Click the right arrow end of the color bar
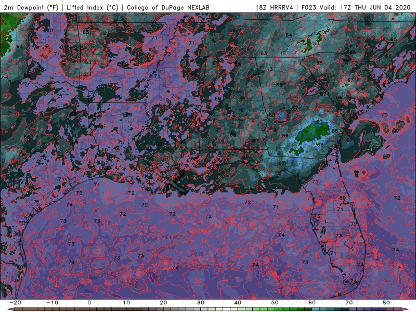Image resolution: width=416 pixels, height=312 pixels. (x=406, y=309)
